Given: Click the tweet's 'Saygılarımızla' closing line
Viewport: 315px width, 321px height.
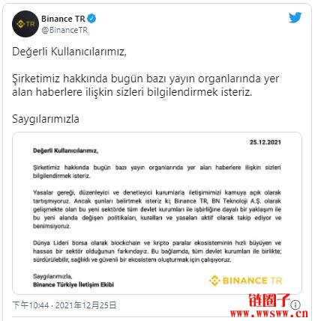Looking at the screenshot, I should click(46, 119).
